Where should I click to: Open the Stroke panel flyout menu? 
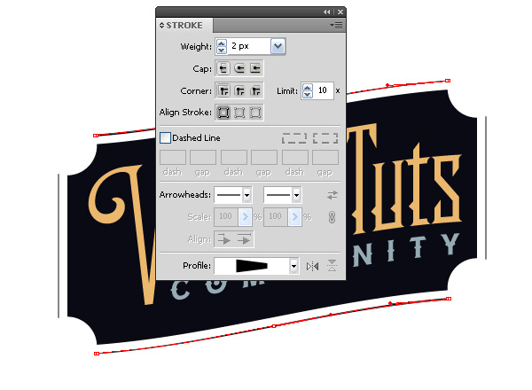point(336,26)
